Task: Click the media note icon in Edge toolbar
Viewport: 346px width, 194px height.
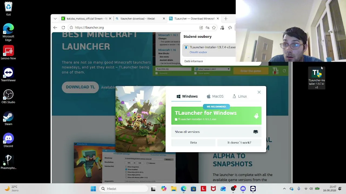Action: point(222,27)
